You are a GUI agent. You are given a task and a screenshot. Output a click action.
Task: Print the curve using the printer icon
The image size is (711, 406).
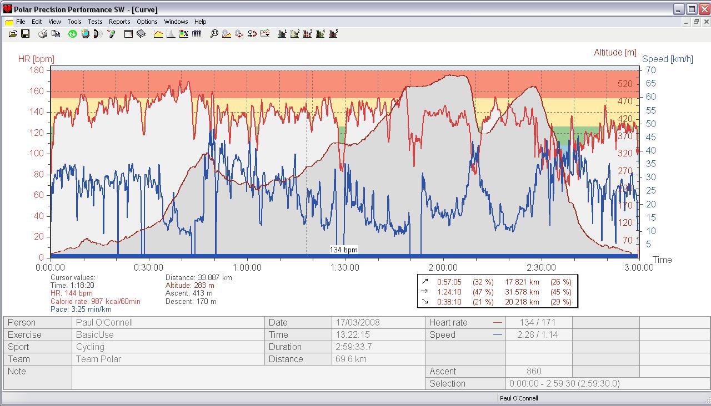[43, 34]
